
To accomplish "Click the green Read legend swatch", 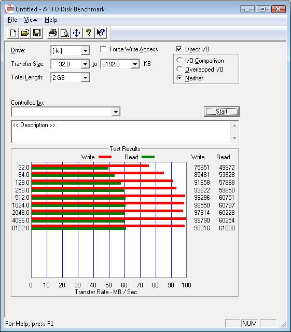I will (148, 157).
